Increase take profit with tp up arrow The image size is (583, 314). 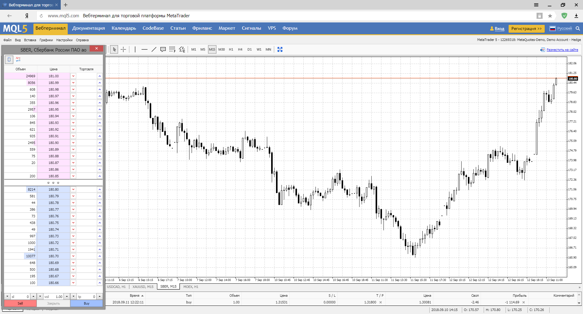click(x=100, y=296)
